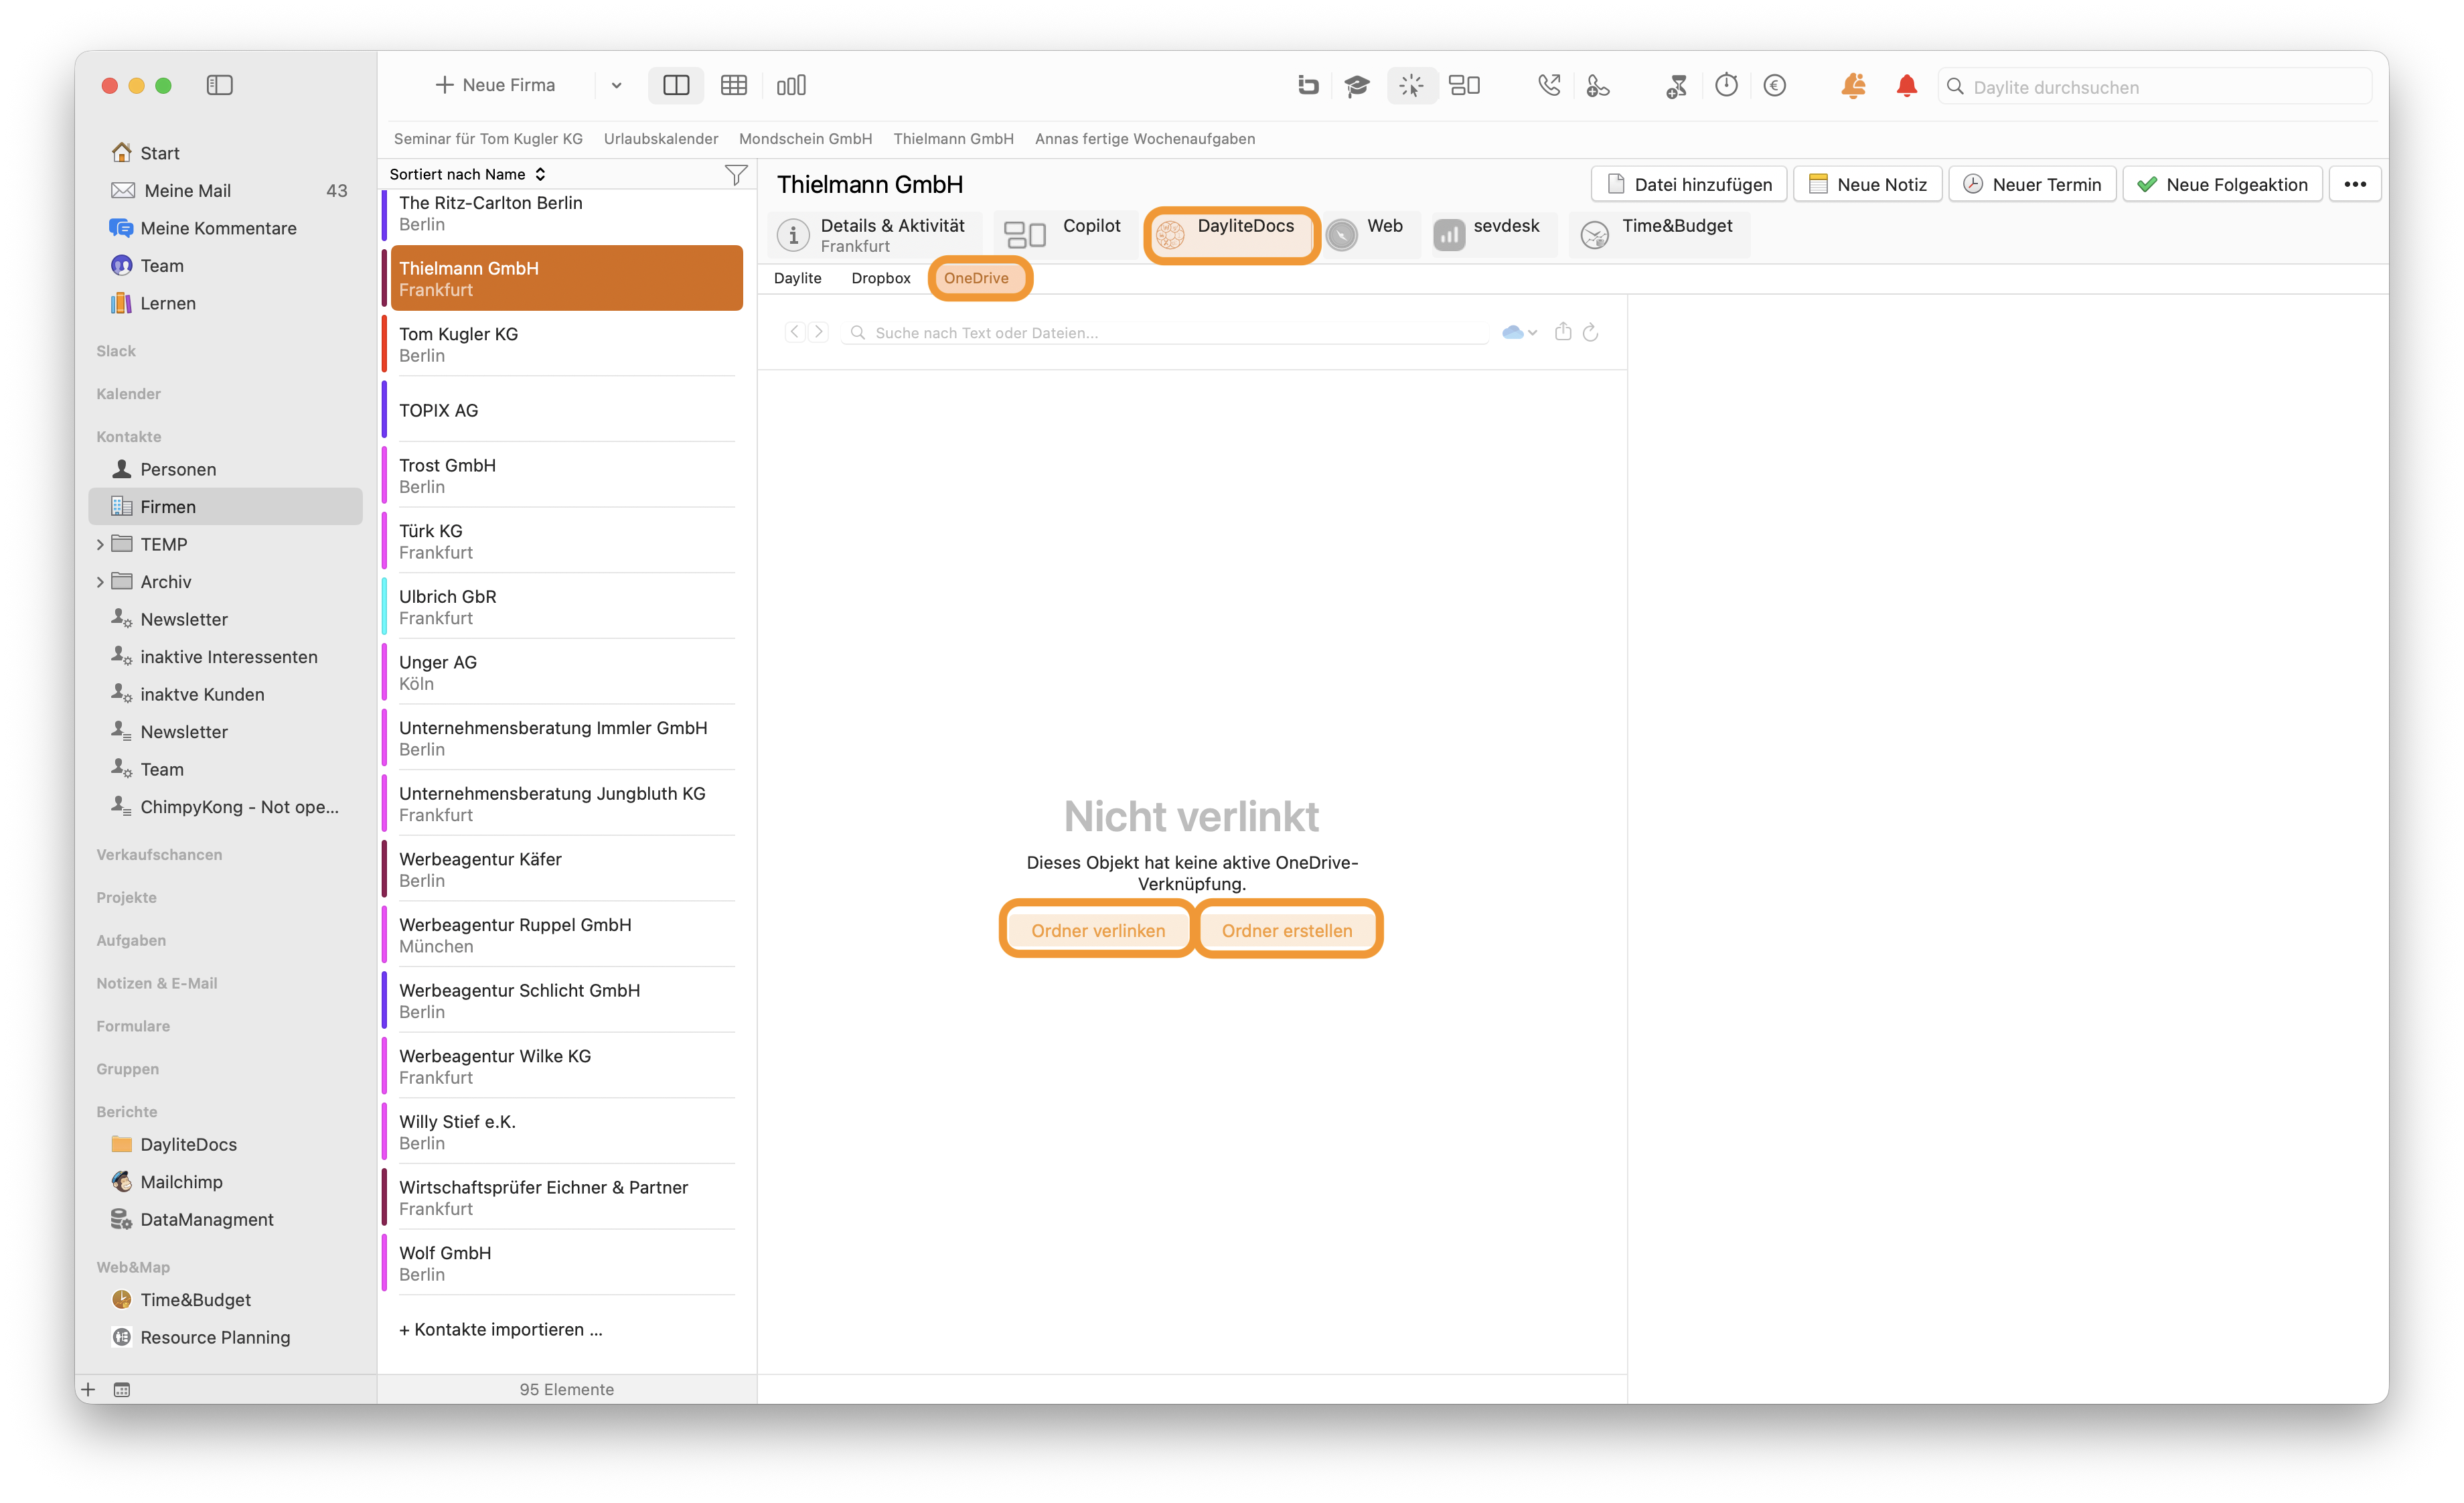Switch to split list-detail view
This screenshot has height=1503, width=2464.
pos(676,85)
